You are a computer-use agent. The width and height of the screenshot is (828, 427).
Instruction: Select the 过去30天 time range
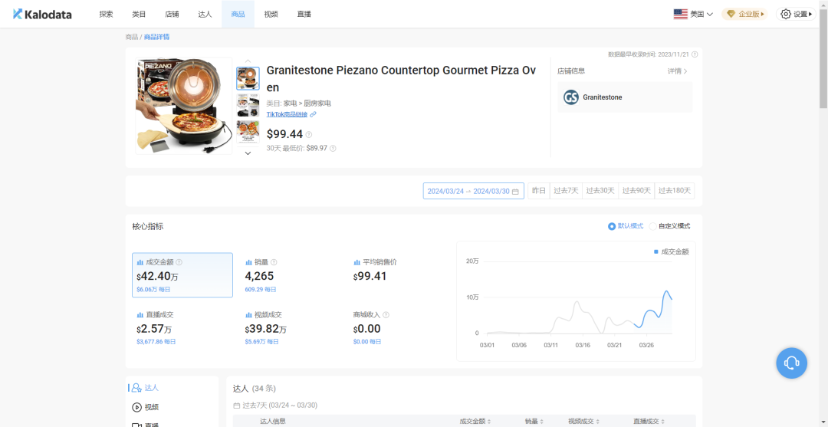coord(600,191)
